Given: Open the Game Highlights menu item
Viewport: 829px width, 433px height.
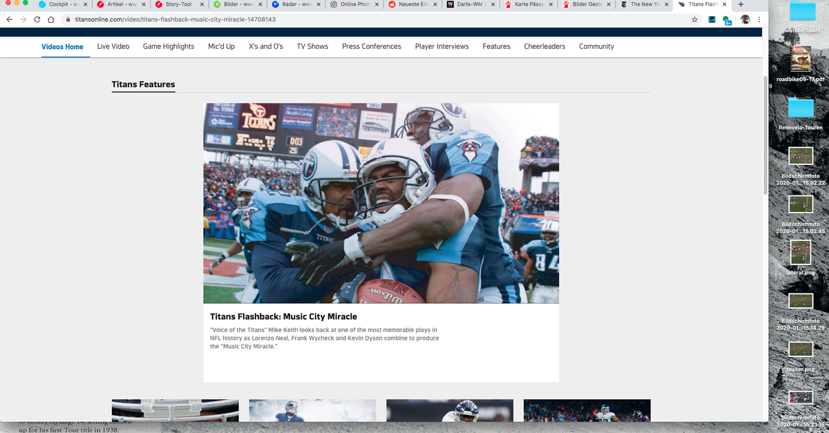Looking at the screenshot, I should [x=169, y=46].
